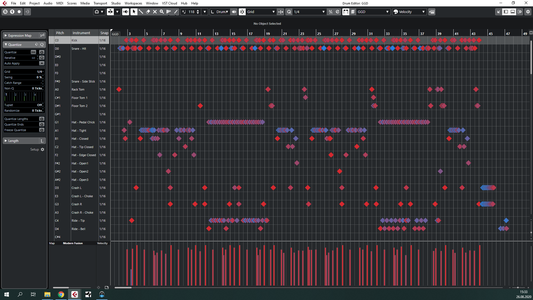Image resolution: width=533 pixels, height=300 pixels.
Task: Select the Zoom magnifier tool
Action: point(162,12)
